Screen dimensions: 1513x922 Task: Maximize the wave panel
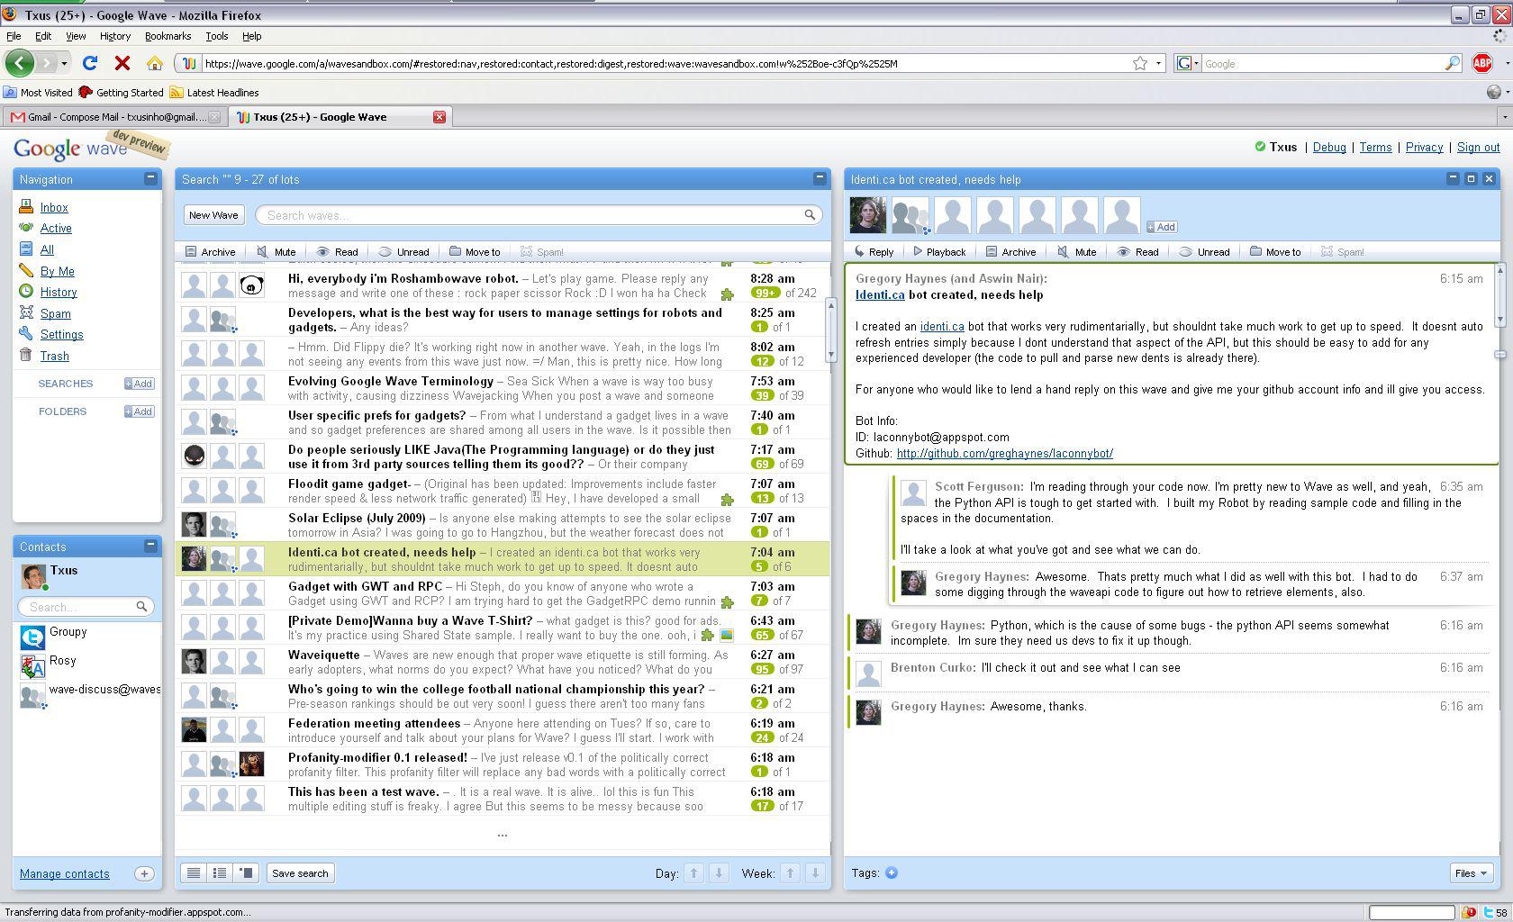1471,178
